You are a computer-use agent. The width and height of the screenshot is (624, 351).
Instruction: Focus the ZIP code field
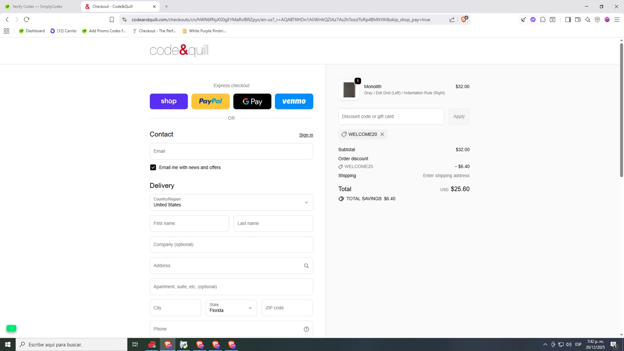pos(287,308)
